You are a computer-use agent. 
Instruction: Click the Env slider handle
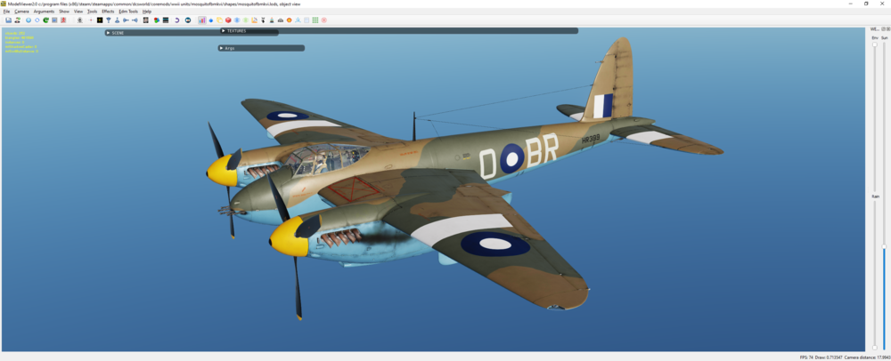875,44
